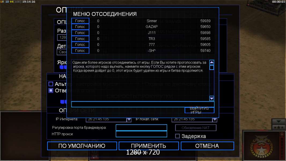Click the HTTP прокси input field
This screenshot has width=286, height=161.
[141, 134]
